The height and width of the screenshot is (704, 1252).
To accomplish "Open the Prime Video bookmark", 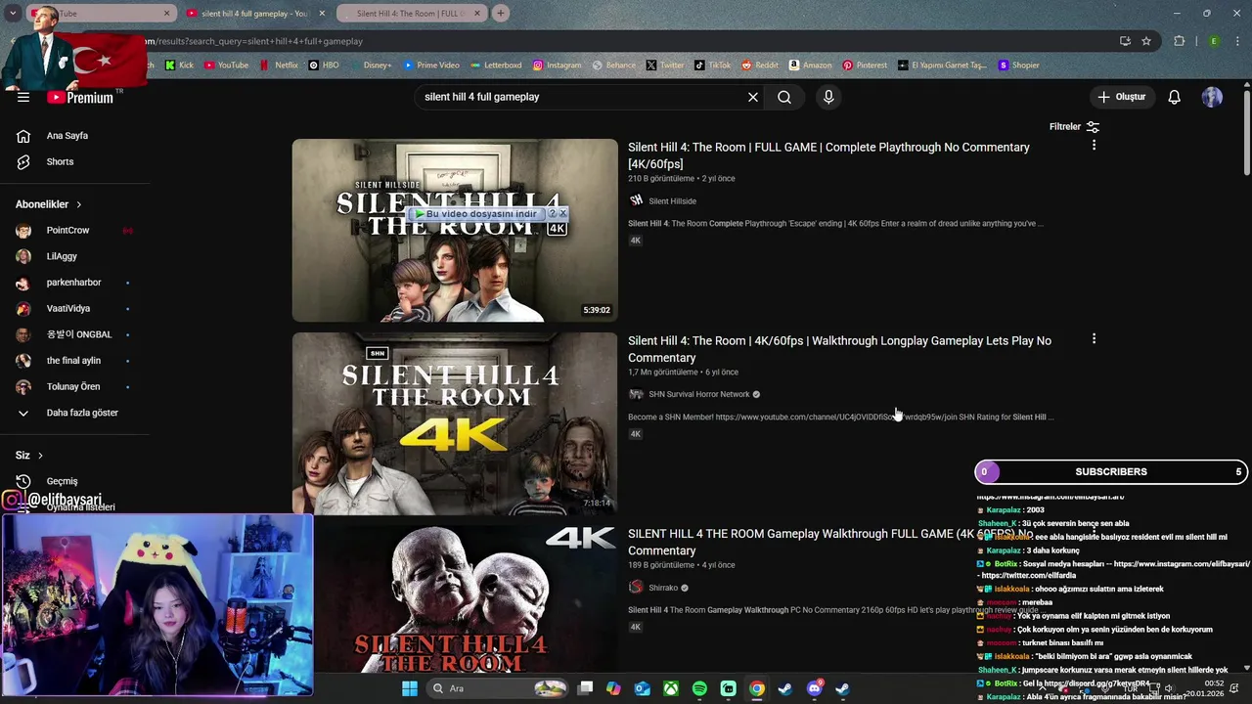I will tap(430, 66).
